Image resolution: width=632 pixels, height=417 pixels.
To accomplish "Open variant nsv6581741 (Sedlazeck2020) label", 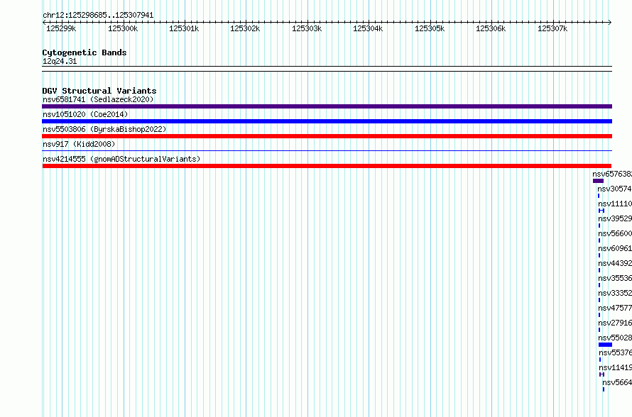I will pyautogui.click(x=98, y=99).
